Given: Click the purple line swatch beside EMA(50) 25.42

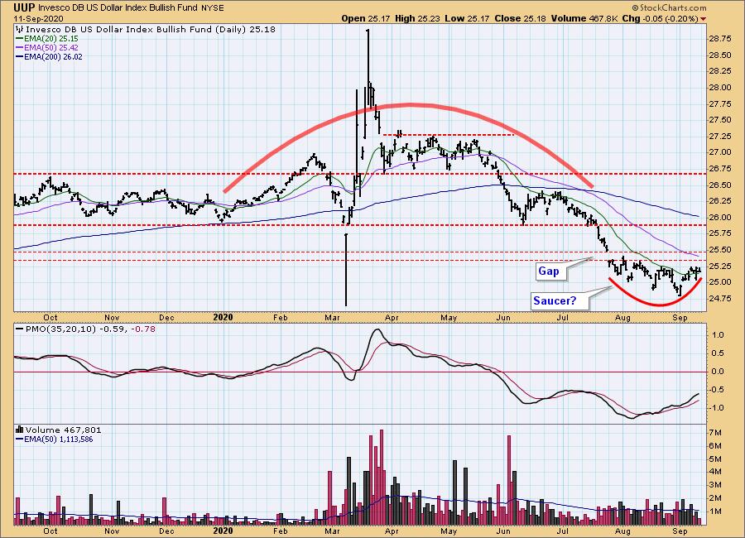Looking at the screenshot, I should (20, 48).
